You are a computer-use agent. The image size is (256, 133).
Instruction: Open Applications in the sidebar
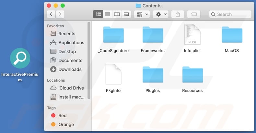click(67, 43)
